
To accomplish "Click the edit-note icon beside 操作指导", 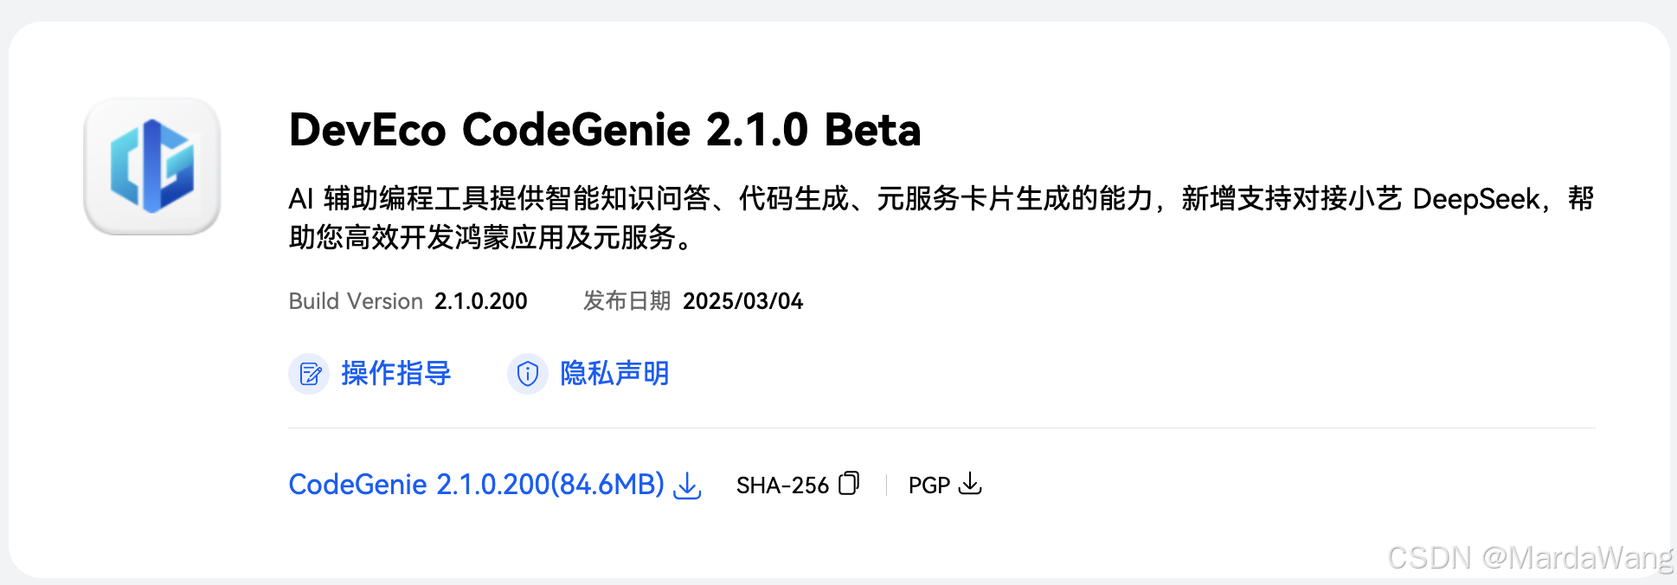I will 309,374.
